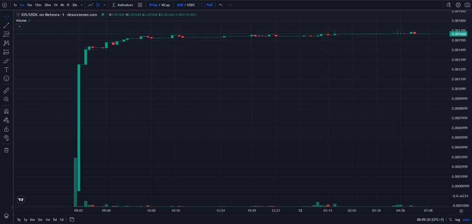Select the 30s interval
Viewport: 472px width, 224px height.
point(75,5)
